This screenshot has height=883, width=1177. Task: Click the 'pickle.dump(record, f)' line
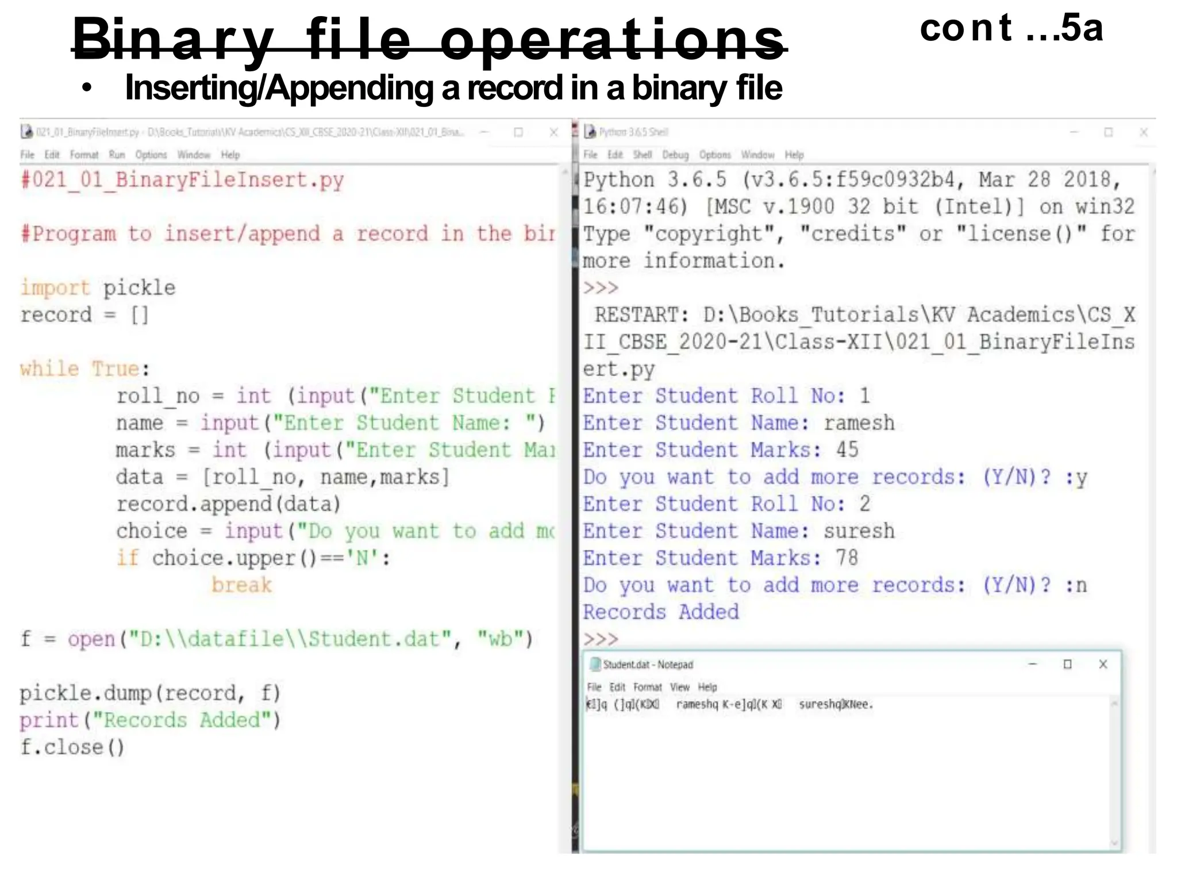pyautogui.click(x=150, y=693)
